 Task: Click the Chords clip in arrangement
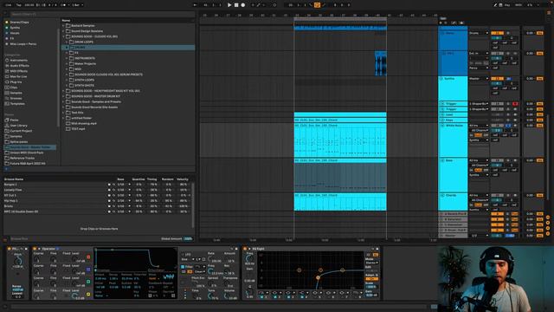pyautogui.click(x=340, y=202)
